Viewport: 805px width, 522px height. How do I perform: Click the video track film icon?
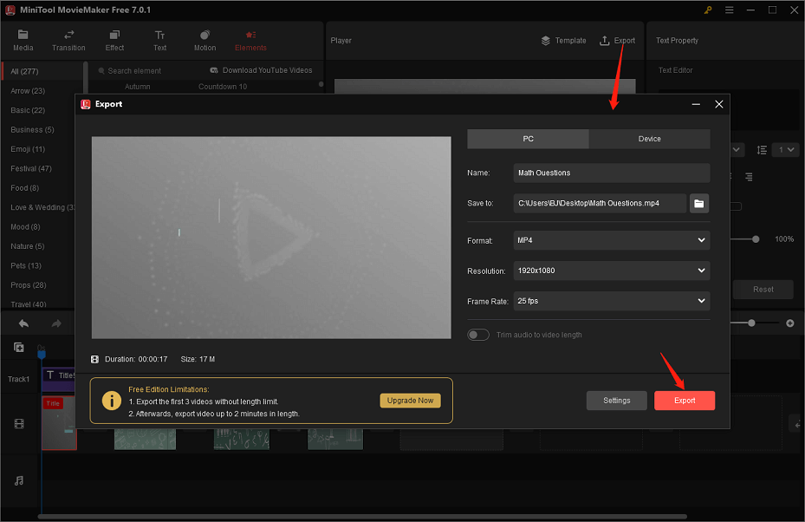[19, 424]
